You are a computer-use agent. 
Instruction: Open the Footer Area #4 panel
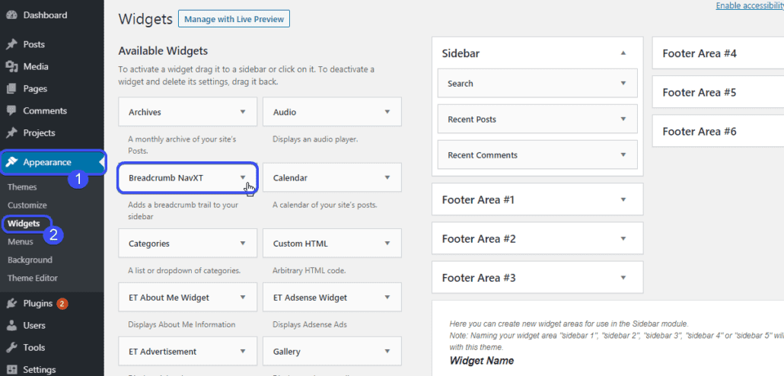click(718, 53)
